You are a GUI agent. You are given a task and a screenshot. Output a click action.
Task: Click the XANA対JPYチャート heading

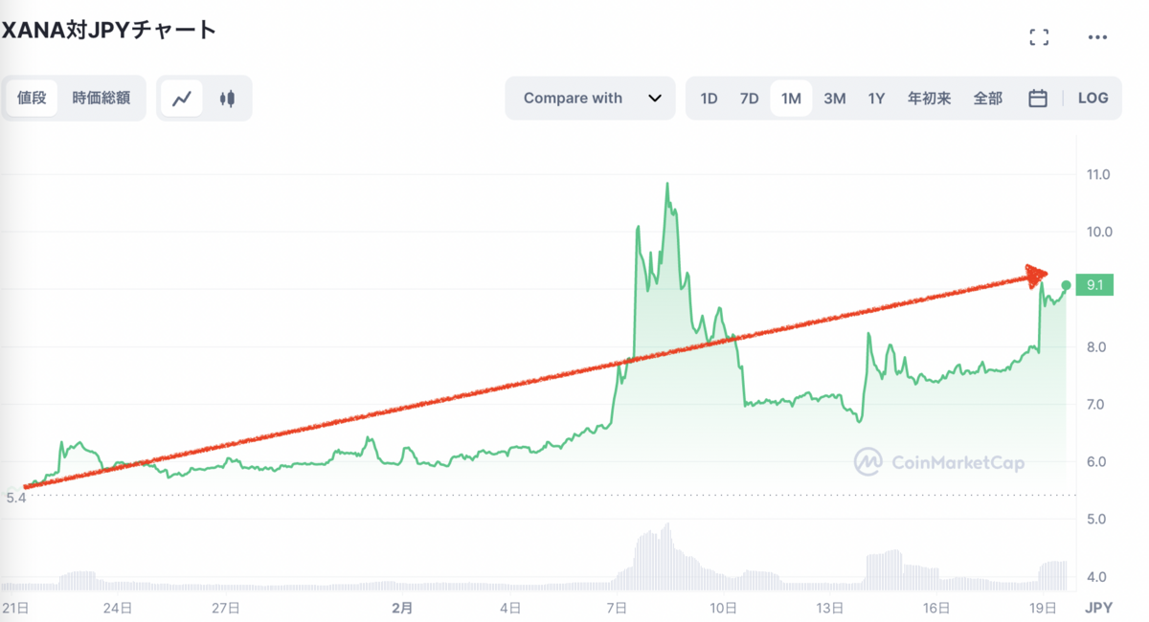[x=109, y=30]
